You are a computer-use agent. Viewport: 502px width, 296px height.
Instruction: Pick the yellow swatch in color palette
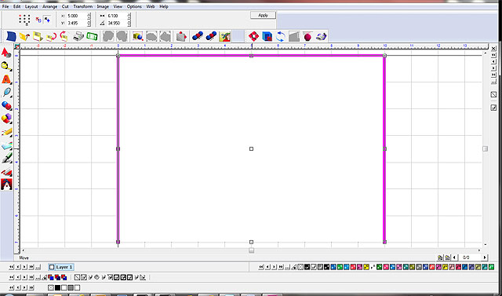366,267
